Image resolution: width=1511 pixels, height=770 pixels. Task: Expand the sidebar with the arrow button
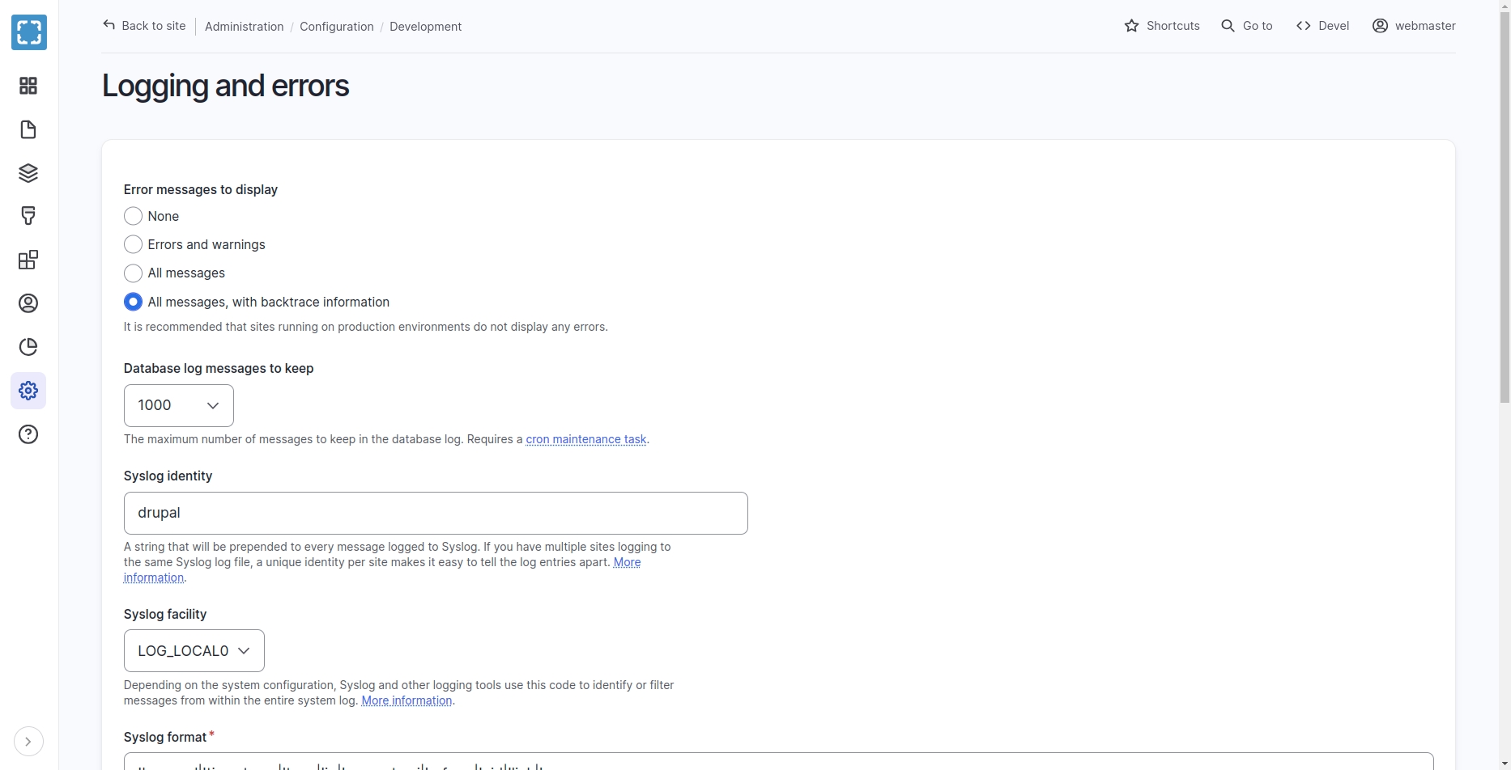pos(28,742)
